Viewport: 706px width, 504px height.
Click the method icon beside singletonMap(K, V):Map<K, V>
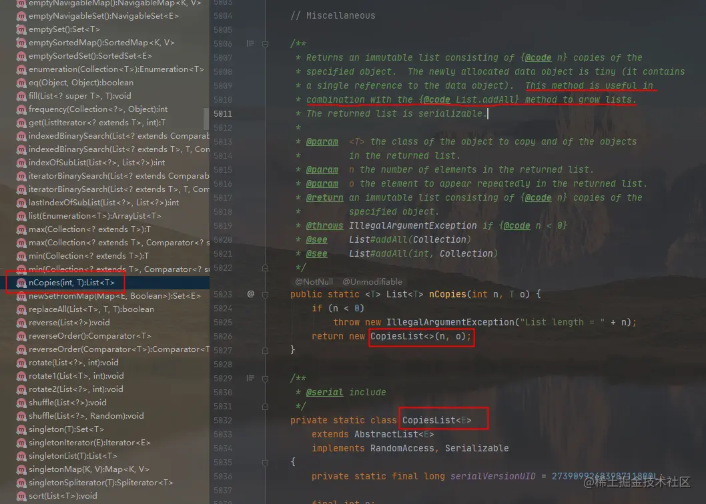coord(21,470)
